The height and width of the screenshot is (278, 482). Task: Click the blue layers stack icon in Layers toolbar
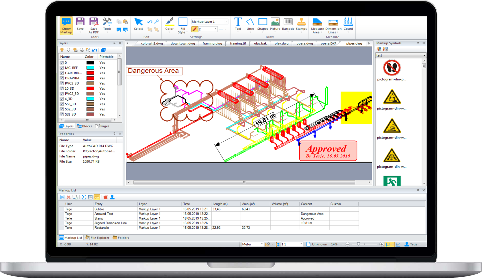103,50
